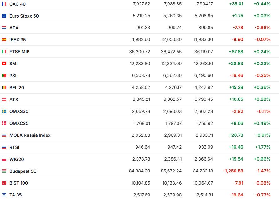Go to the MOEX Russia Index page

30,135
